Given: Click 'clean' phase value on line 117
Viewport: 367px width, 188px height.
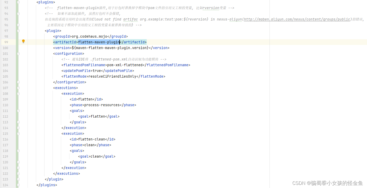Looking at the screenshot, I should (89, 145).
